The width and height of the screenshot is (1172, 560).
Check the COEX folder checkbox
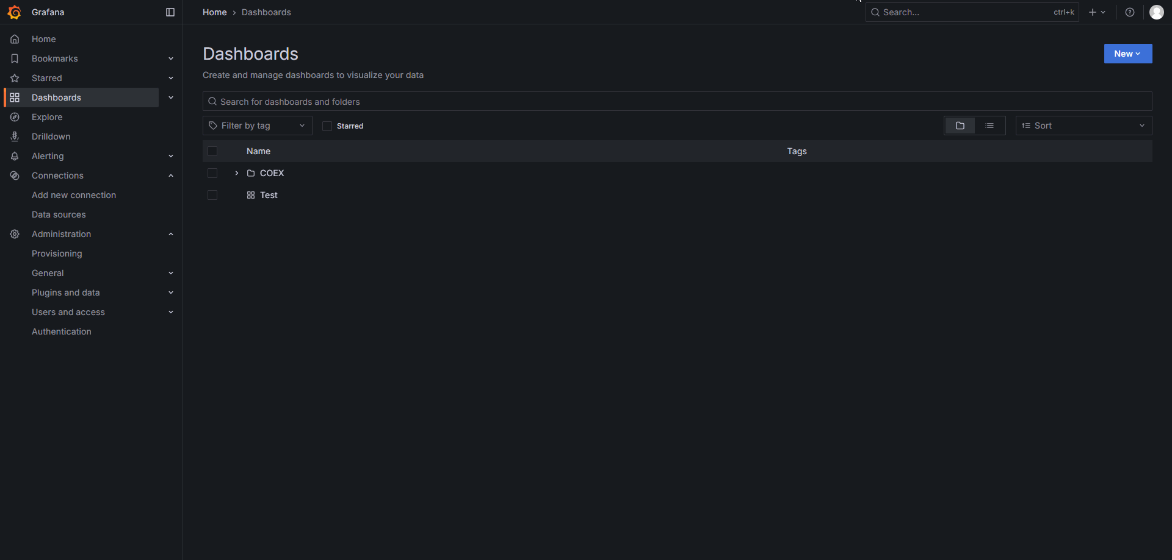point(212,173)
